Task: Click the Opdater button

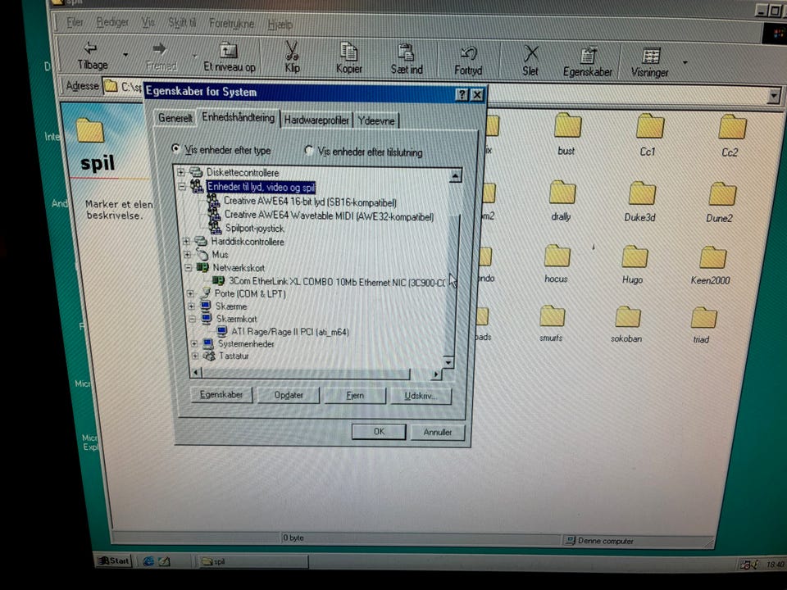Action: coord(289,395)
